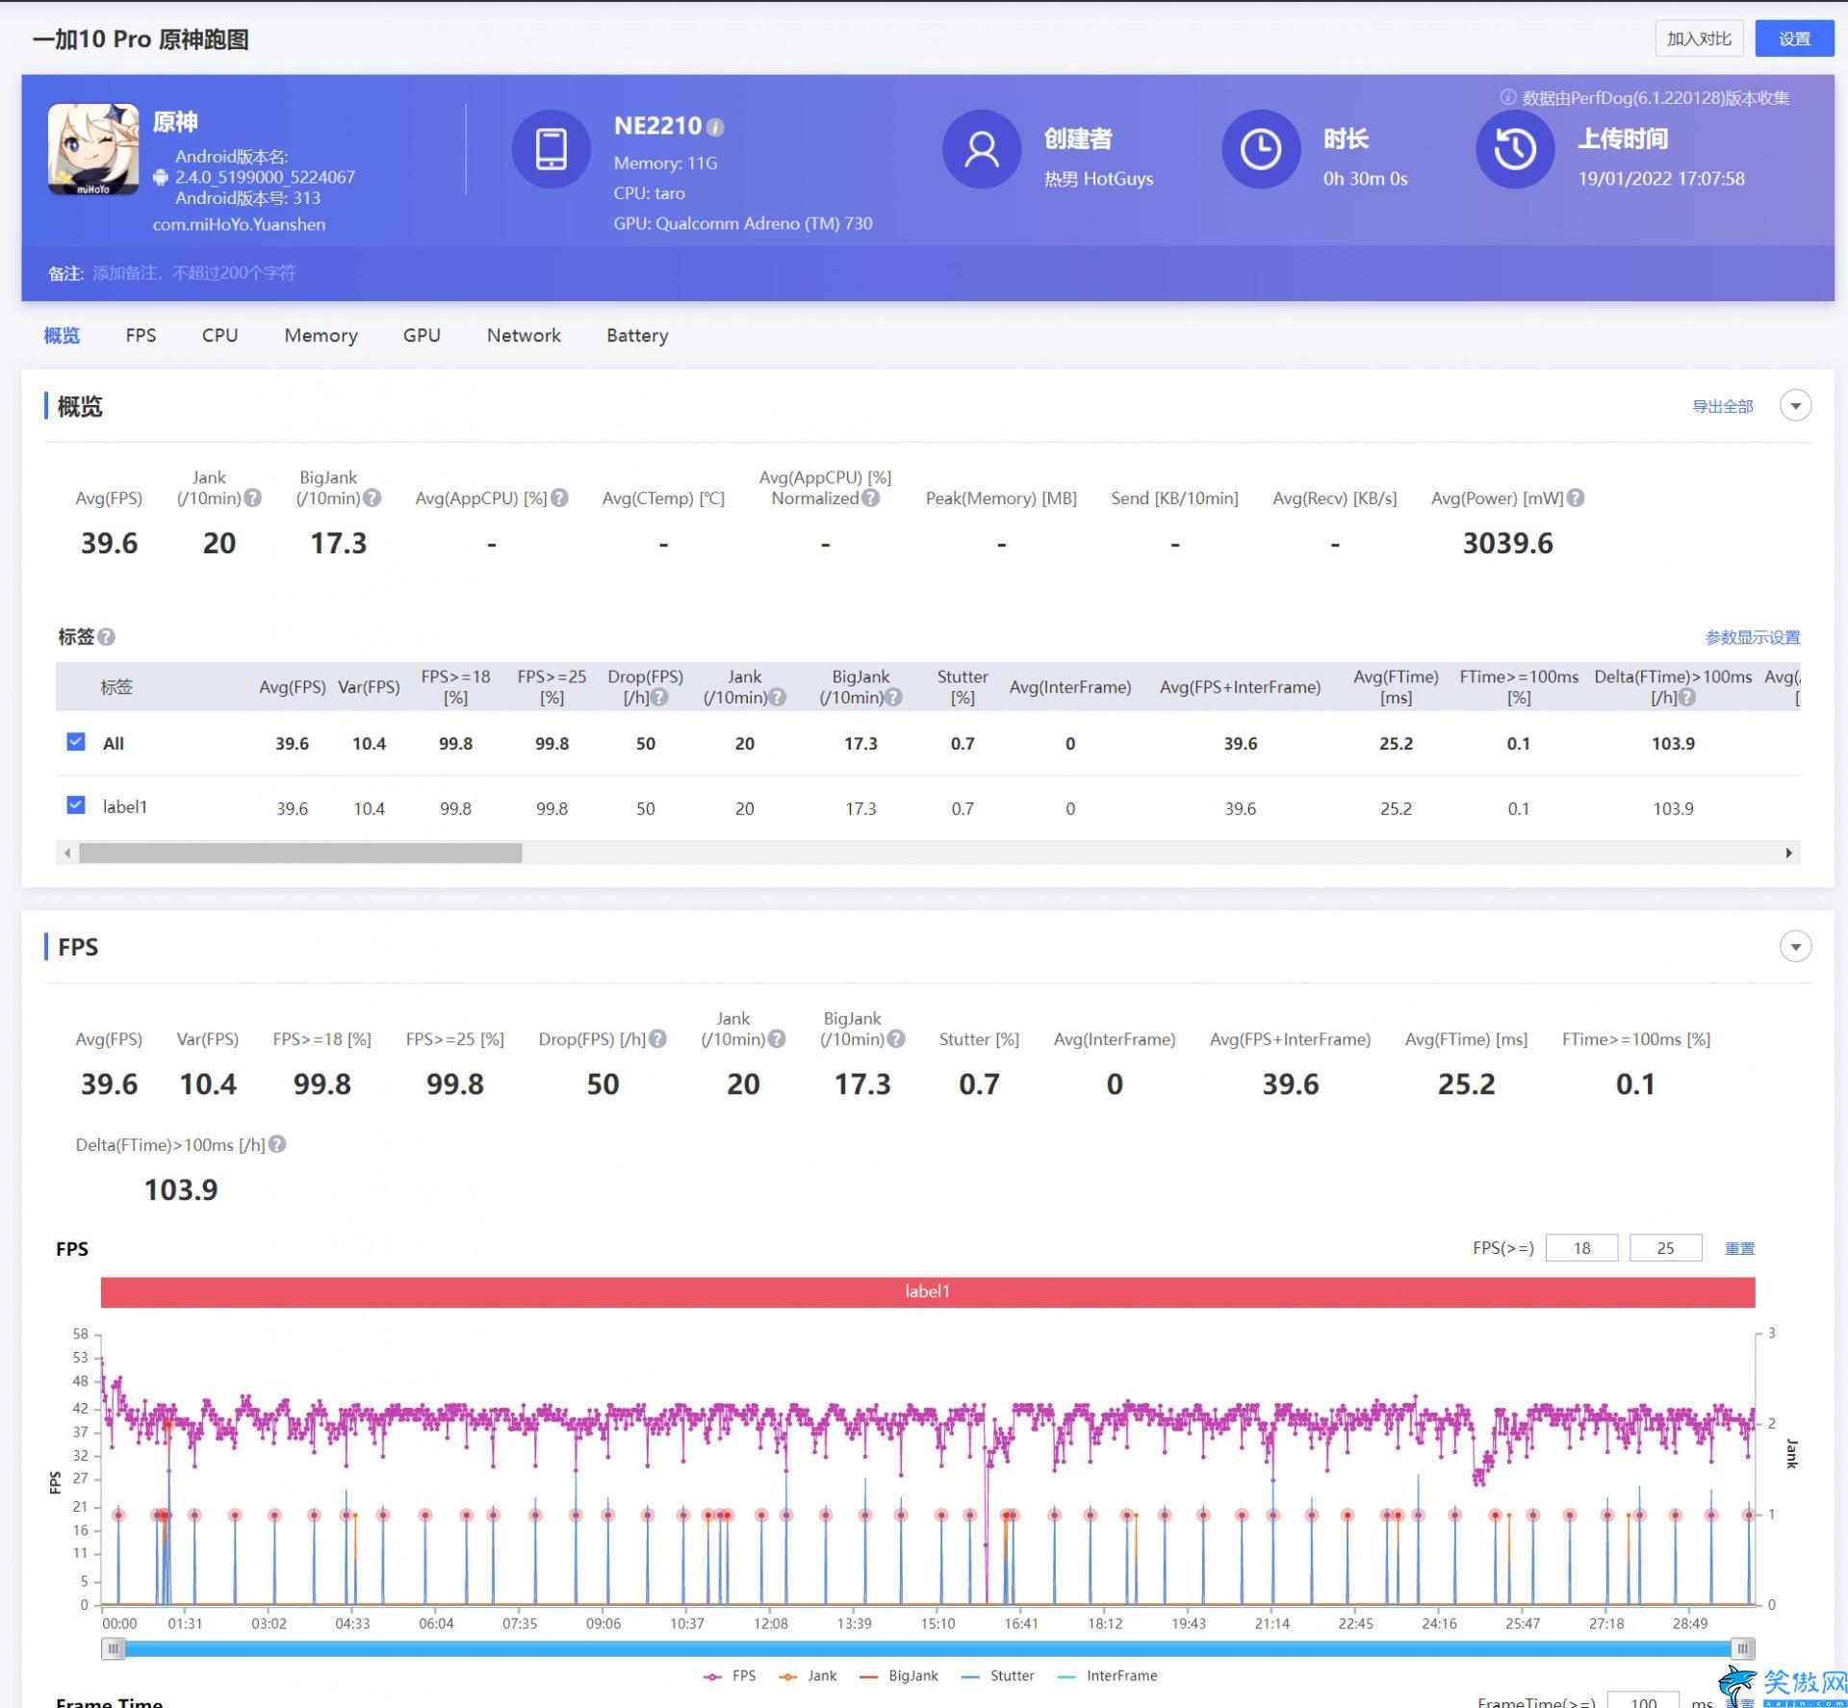Click the table scroll right arrow
Screen dimensions: 1848x1708
[1789, 853]
